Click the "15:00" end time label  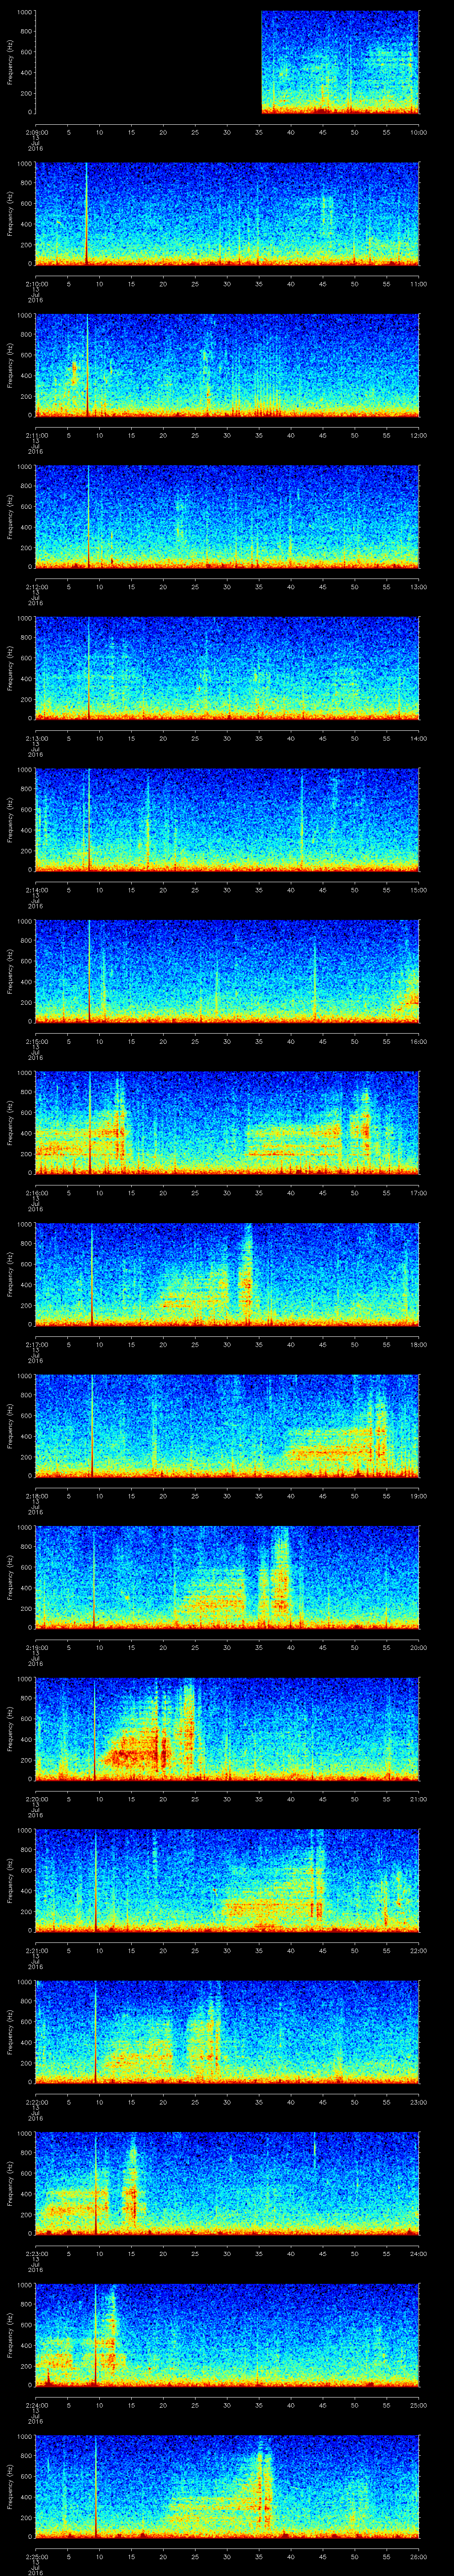(418, 890)
